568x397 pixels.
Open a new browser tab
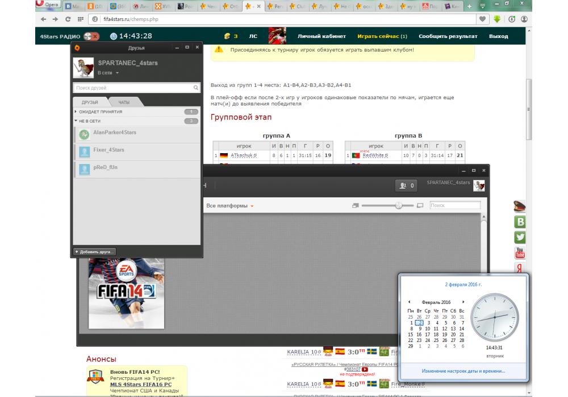pos(470,6)
